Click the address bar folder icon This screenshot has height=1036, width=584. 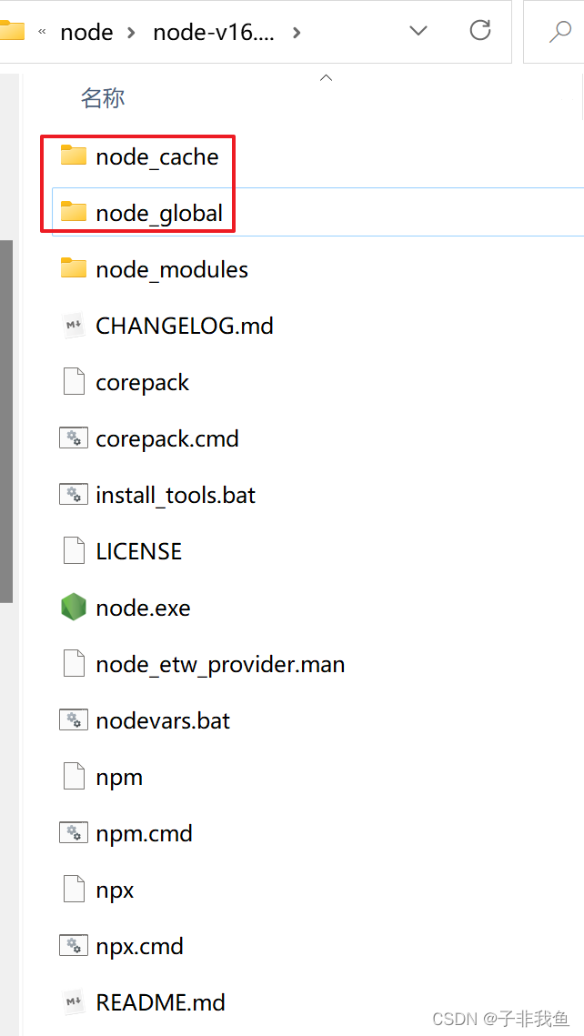click(11, 30)
